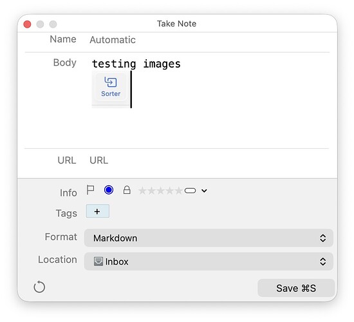
Task: Click the Inbox icon in Location
Action: coord(98,261)
